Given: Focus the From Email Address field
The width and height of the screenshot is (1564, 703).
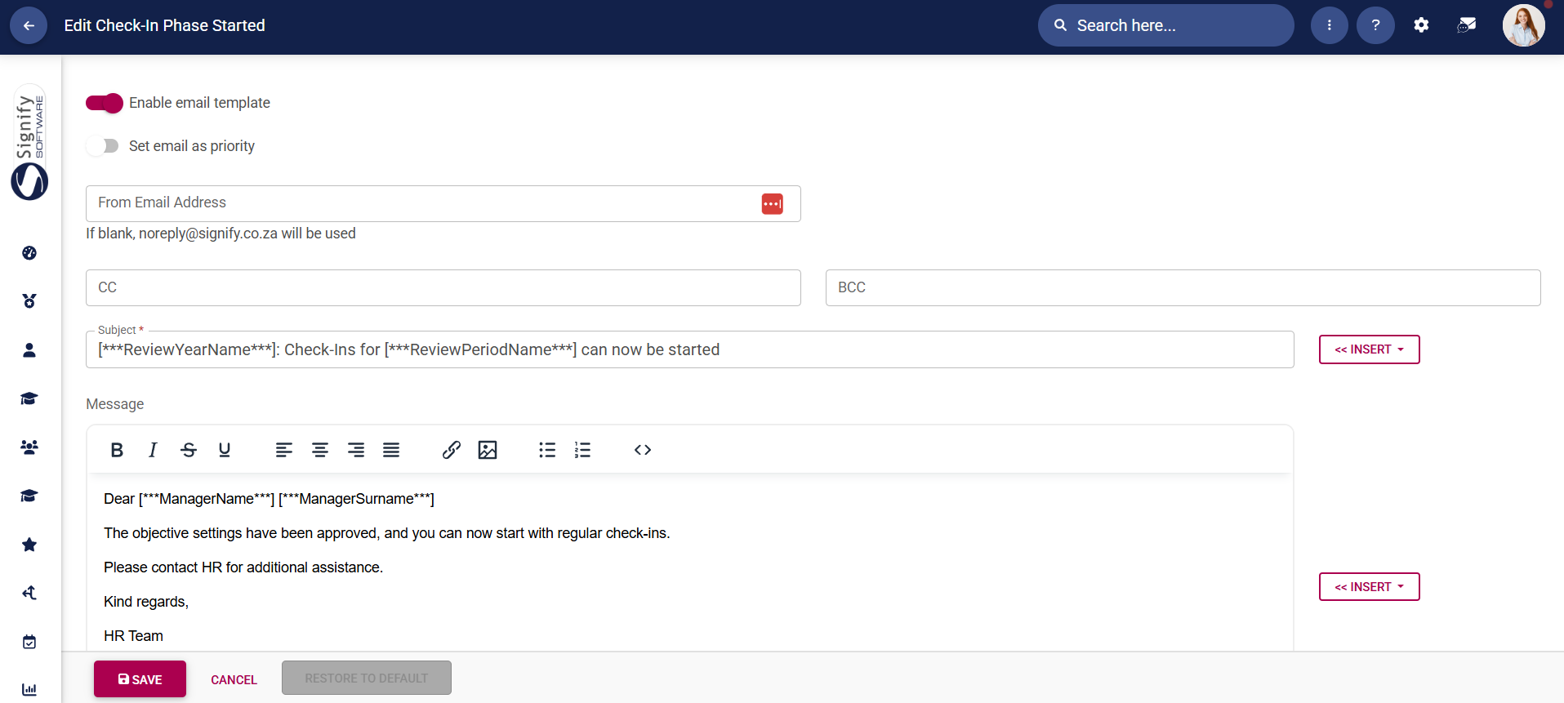Looking at the screenshot, I should (443, 203).
